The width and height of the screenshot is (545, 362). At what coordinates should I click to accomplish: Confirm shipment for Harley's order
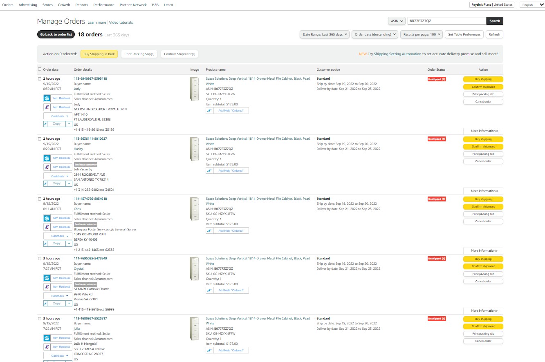483,147
